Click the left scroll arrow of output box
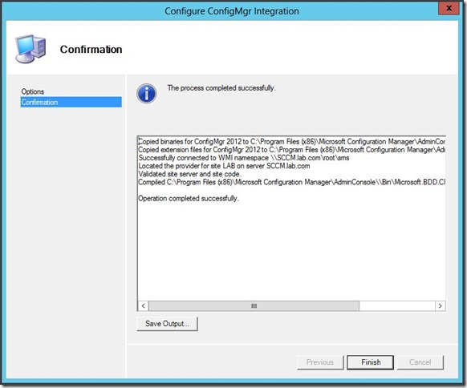467x388 pixels. (144, 306)
